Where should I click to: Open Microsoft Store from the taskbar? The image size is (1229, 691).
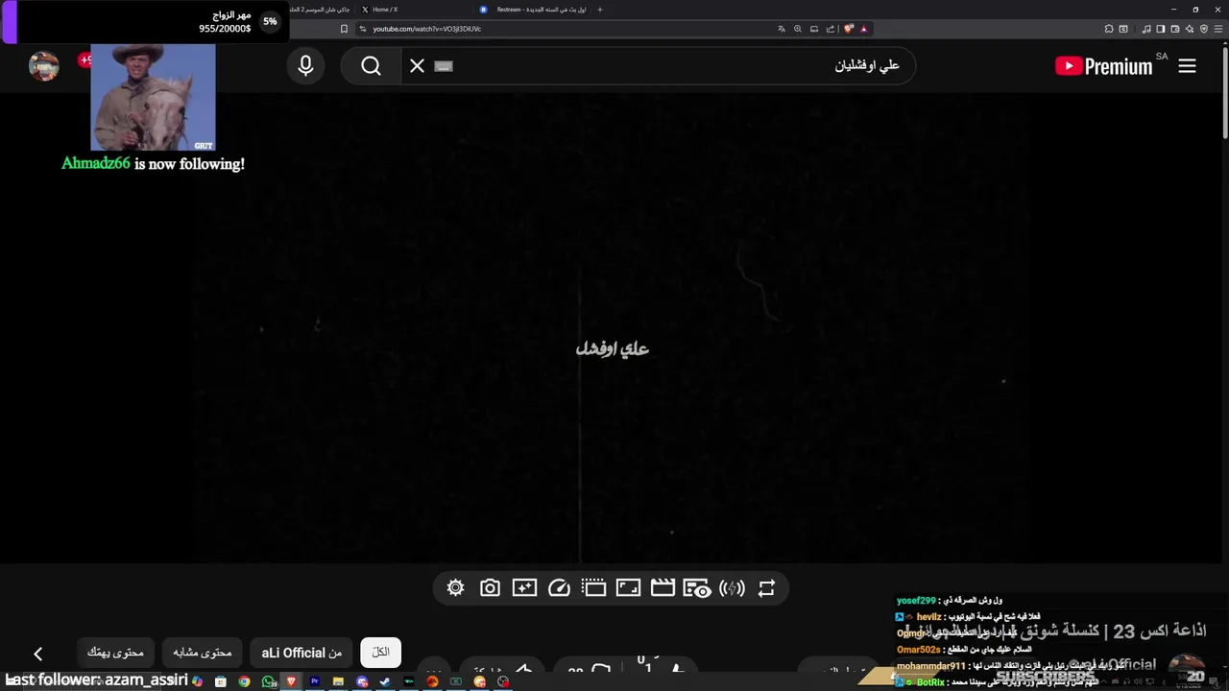tap(221, 681)
